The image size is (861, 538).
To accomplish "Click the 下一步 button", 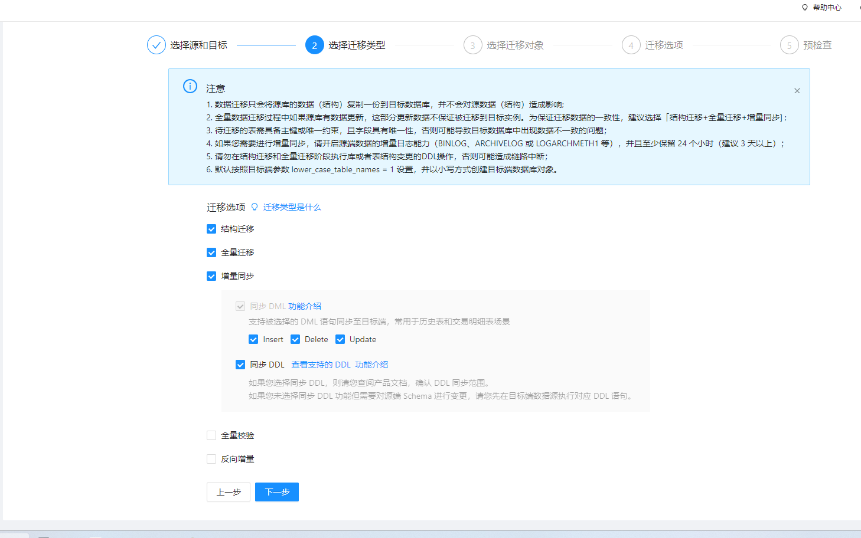I will tap(277, 492).
